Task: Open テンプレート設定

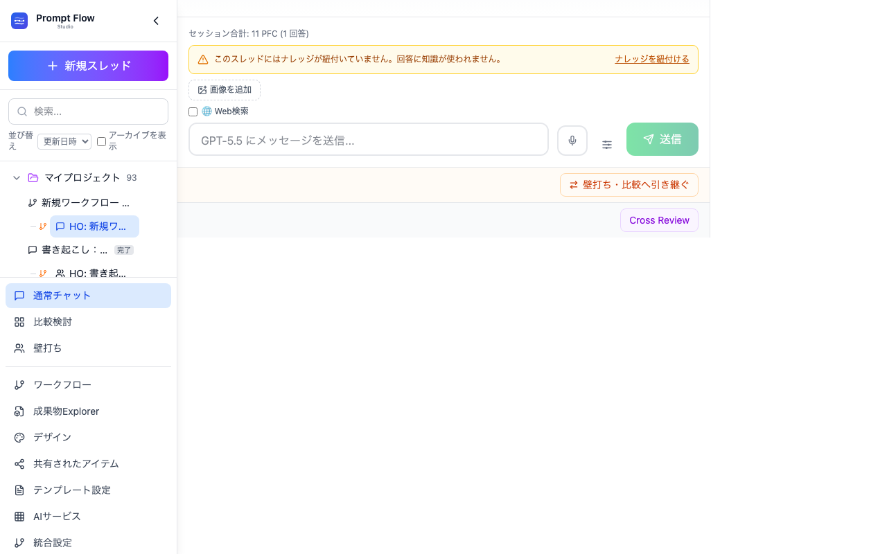Action: [88, 490]
